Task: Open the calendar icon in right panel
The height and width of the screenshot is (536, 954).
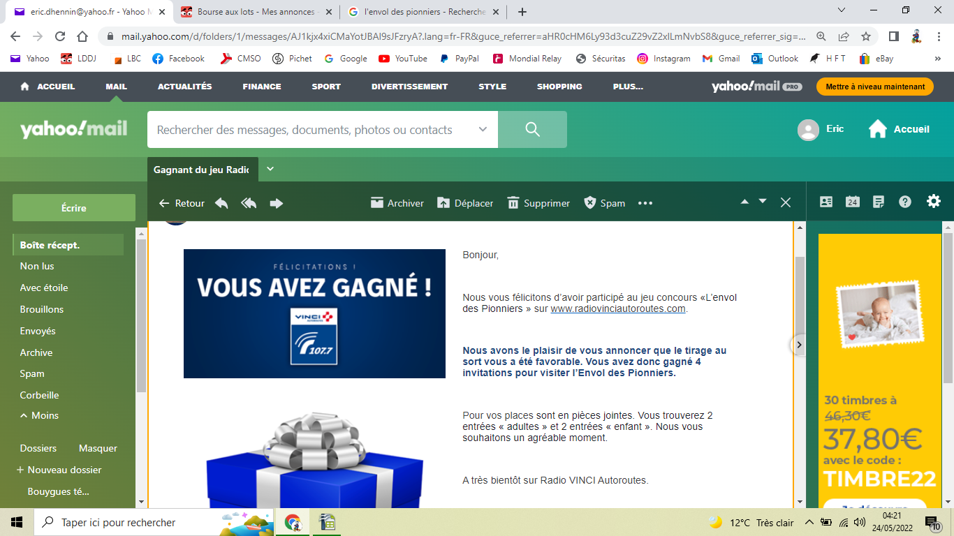Action: [853, 202]
